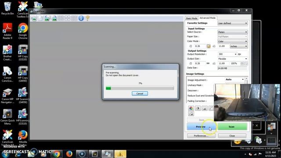Screen dimensions: 281x158
Task: Click the input height field showing 11.69
Action: [223, 46]
